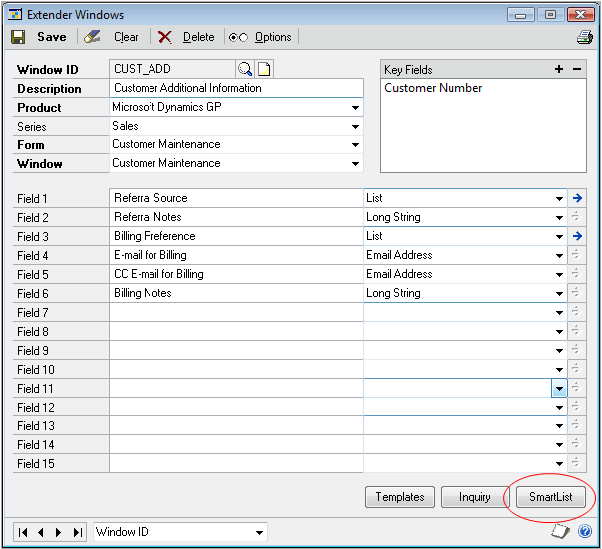Click the SmartList button
Image resolution: width=602 pixels, height=549 pixels.
(550, 497)
